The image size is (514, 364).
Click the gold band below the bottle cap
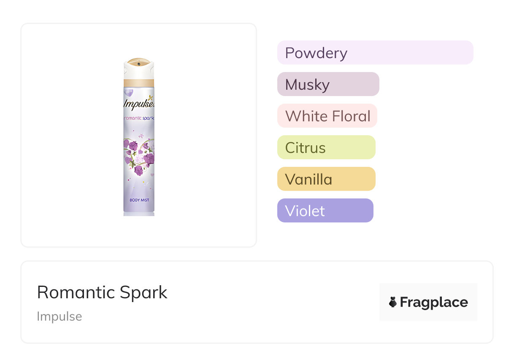click(x=139, y=82)
